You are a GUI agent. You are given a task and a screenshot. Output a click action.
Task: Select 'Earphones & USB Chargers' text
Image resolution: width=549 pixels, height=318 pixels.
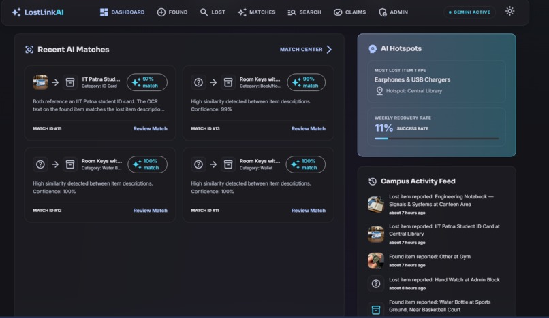click(413, 79)
